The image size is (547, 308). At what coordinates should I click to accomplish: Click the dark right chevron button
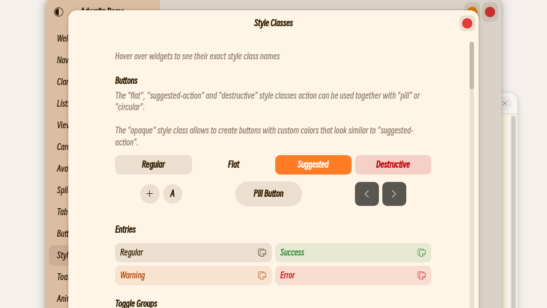click(394, 194)
